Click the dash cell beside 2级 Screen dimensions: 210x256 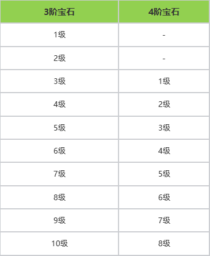[x=164, y=58]
